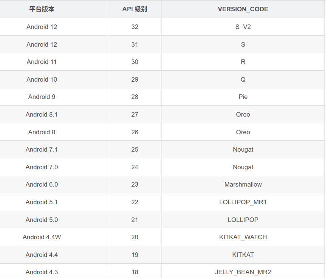Click the KITKAT_WATCH version code cell
Viewport: 326px width, 278px height.
click(243, 237)
